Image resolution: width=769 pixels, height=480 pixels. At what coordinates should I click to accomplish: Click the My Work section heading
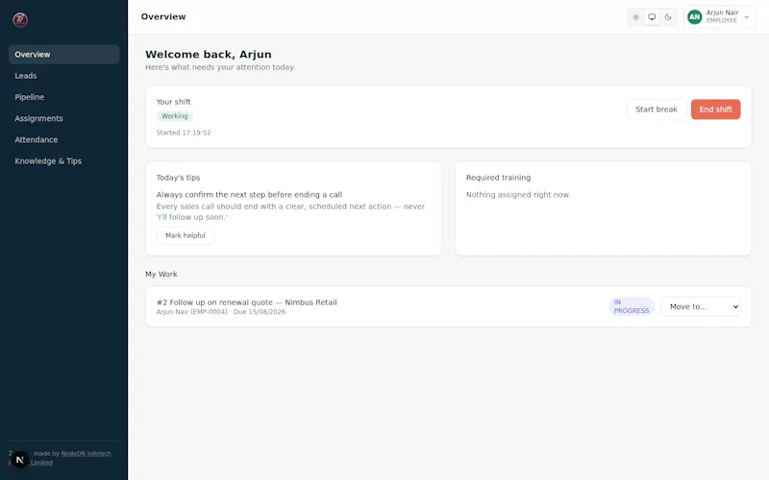point(161,275)
